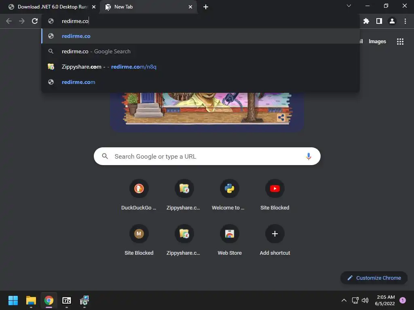Start voice search with microphone icon
The height and width of the screenshot is (310, 414).
tap(308, 156)
